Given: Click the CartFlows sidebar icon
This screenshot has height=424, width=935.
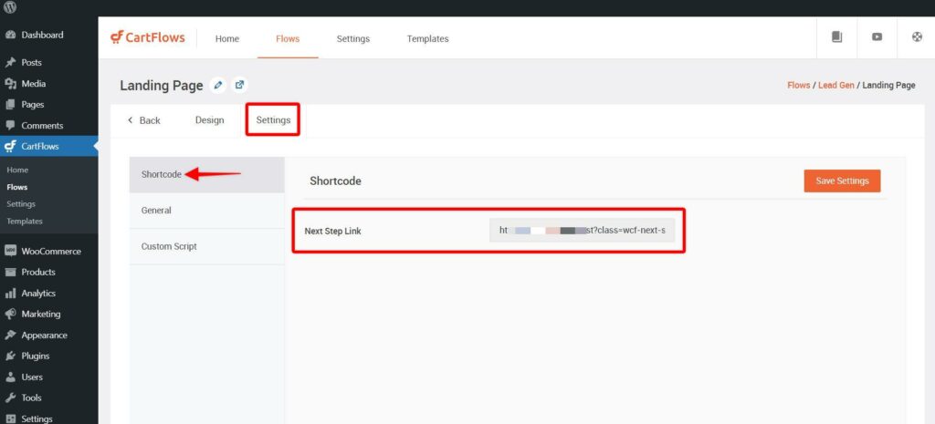Looking at the screenshot, I should pos(10,147).
